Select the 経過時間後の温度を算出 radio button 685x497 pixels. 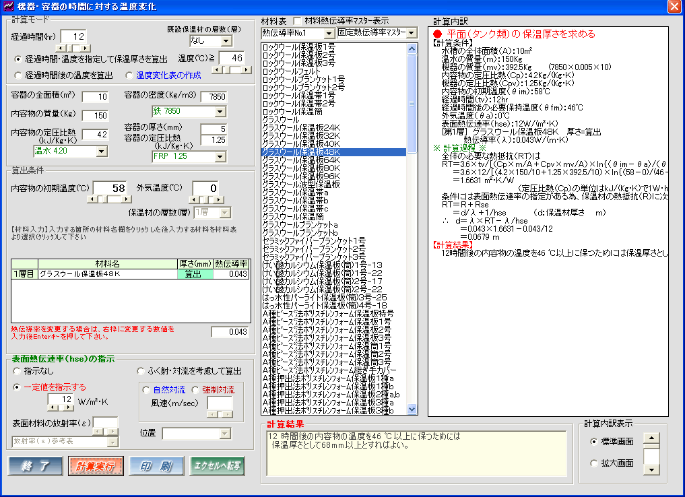(18, 75)
